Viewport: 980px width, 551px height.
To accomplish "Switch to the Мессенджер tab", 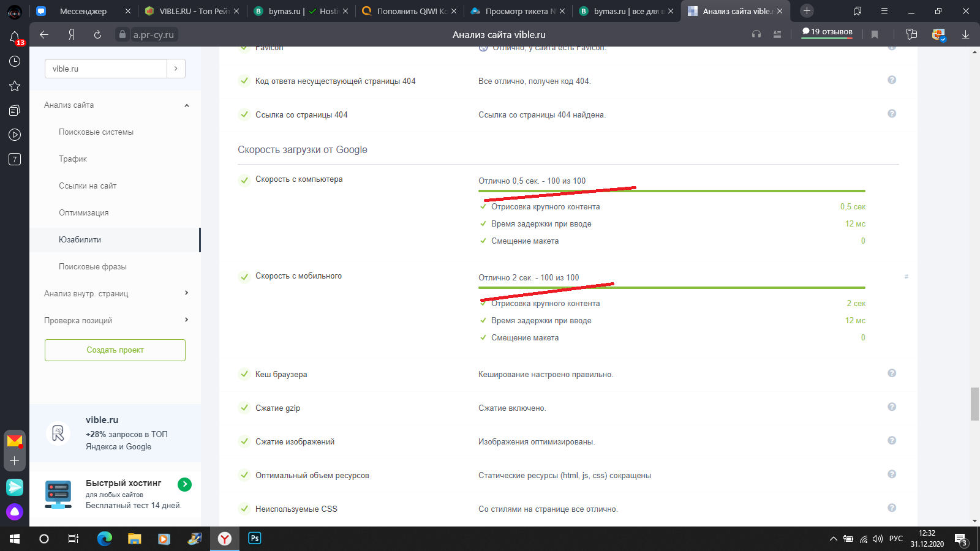I will click(x=83, y=11).
